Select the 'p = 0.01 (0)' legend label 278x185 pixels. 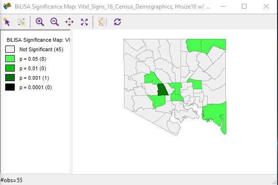click(x=33, y=68)
